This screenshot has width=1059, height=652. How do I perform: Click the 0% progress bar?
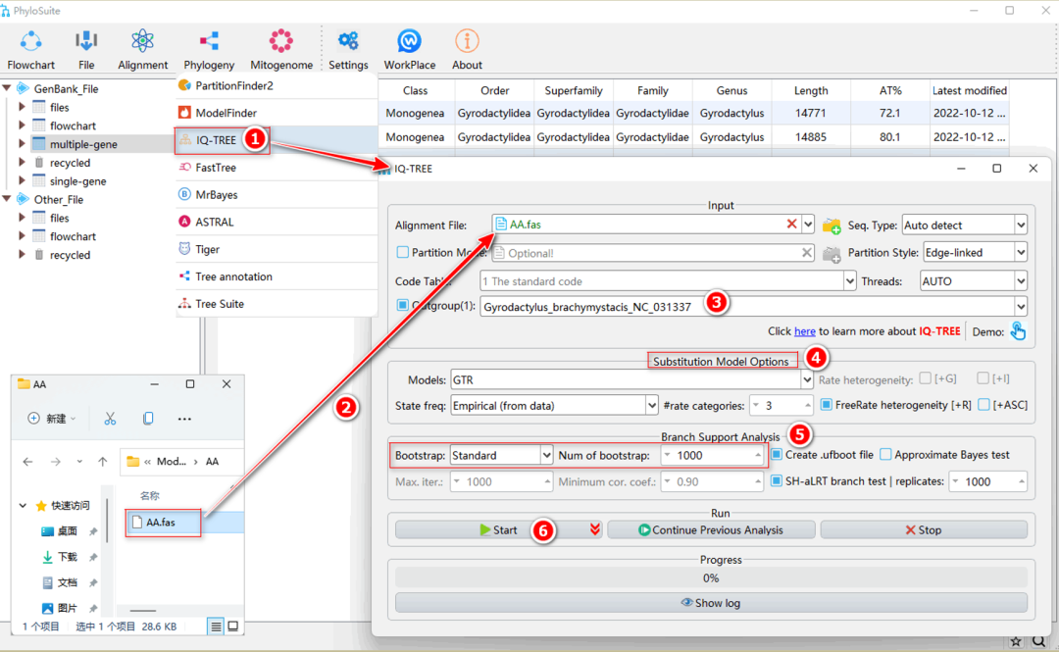click(x=711, y=578)
